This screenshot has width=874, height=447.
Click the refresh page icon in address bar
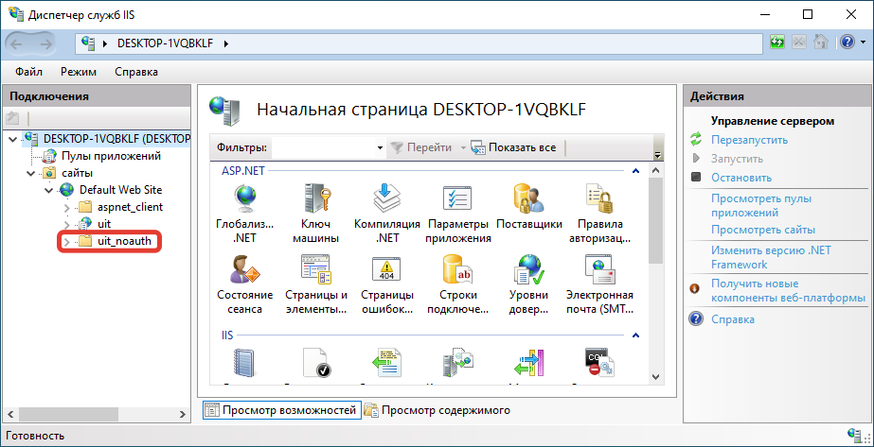click(x=777, y=43)
